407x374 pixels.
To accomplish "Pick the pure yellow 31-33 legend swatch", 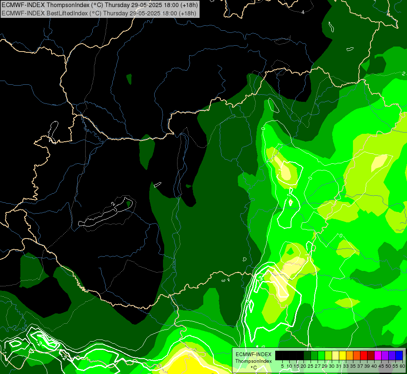I will (x=343, y=355).
